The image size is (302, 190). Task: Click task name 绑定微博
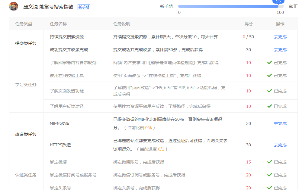click(x=58, y=162)
